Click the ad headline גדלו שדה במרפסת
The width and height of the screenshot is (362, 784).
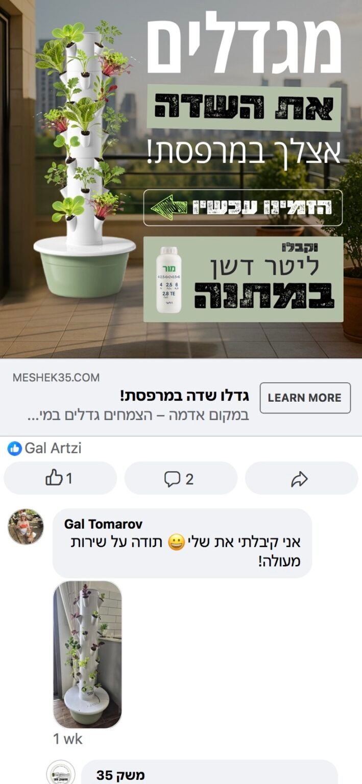[184, 396]
